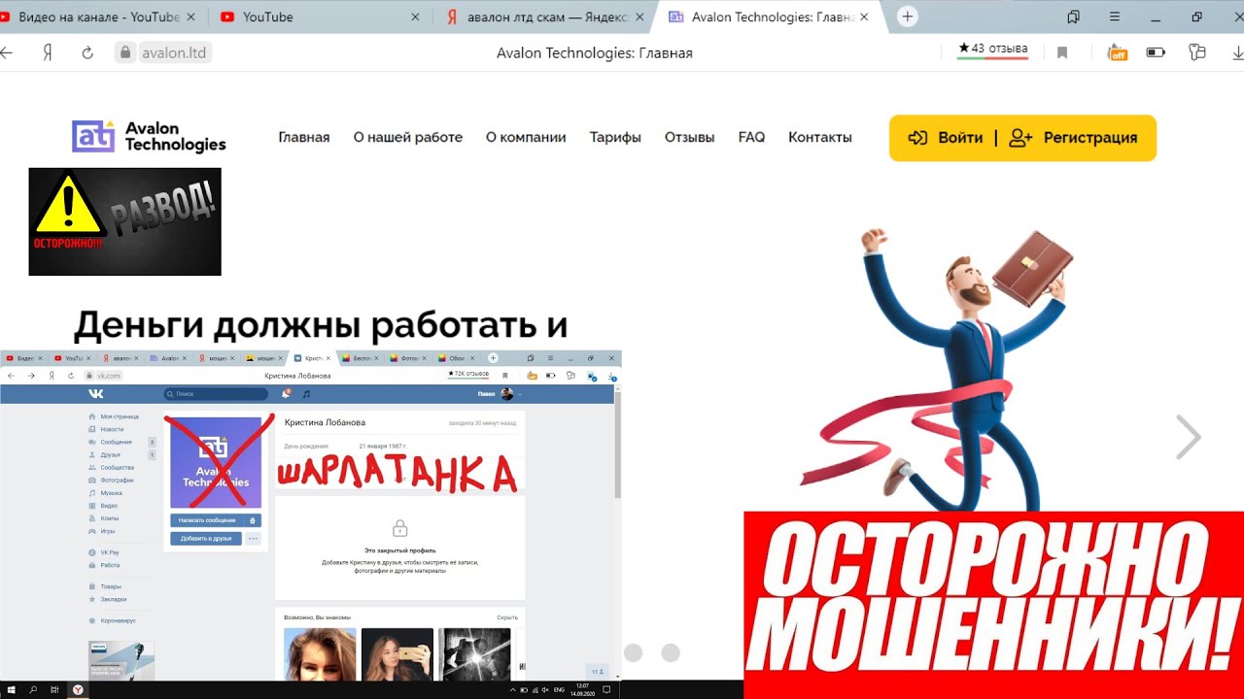1244x699 pixels.
Task: Open the 'О нашей работе' page
Action: coord(408,138)
